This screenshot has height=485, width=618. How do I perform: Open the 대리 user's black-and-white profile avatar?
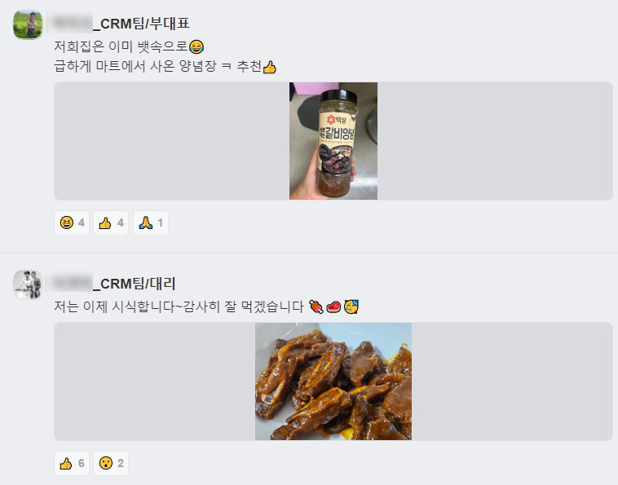[28, 284]
